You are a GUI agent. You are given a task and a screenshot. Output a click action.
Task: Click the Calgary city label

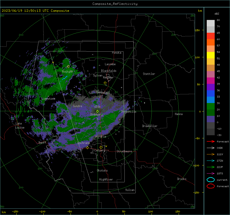pos(100,150)
